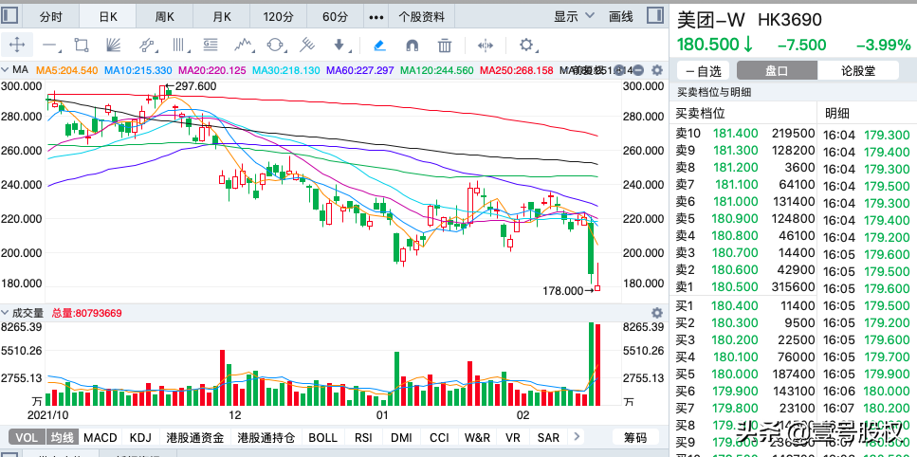The height and width of the screenshot is (457, 917).
Task: Open the more periods ellipsis menu
Action: [x=376, y=17]
